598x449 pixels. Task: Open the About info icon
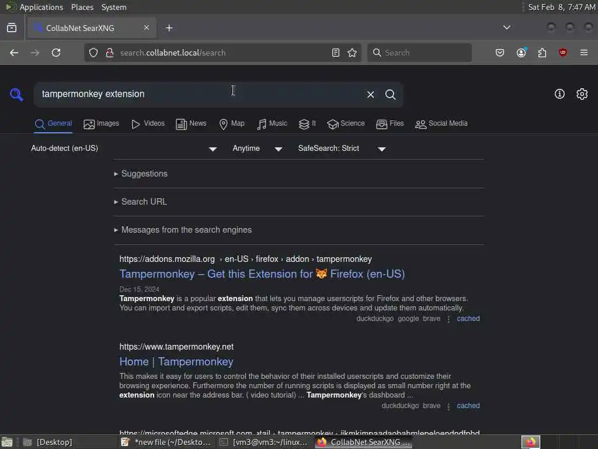(x=559, y=94)
